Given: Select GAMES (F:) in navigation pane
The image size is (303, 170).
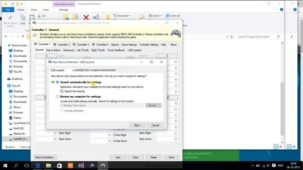Looking at the screenshot, I should pyautogui.click(x=20, y=139).
